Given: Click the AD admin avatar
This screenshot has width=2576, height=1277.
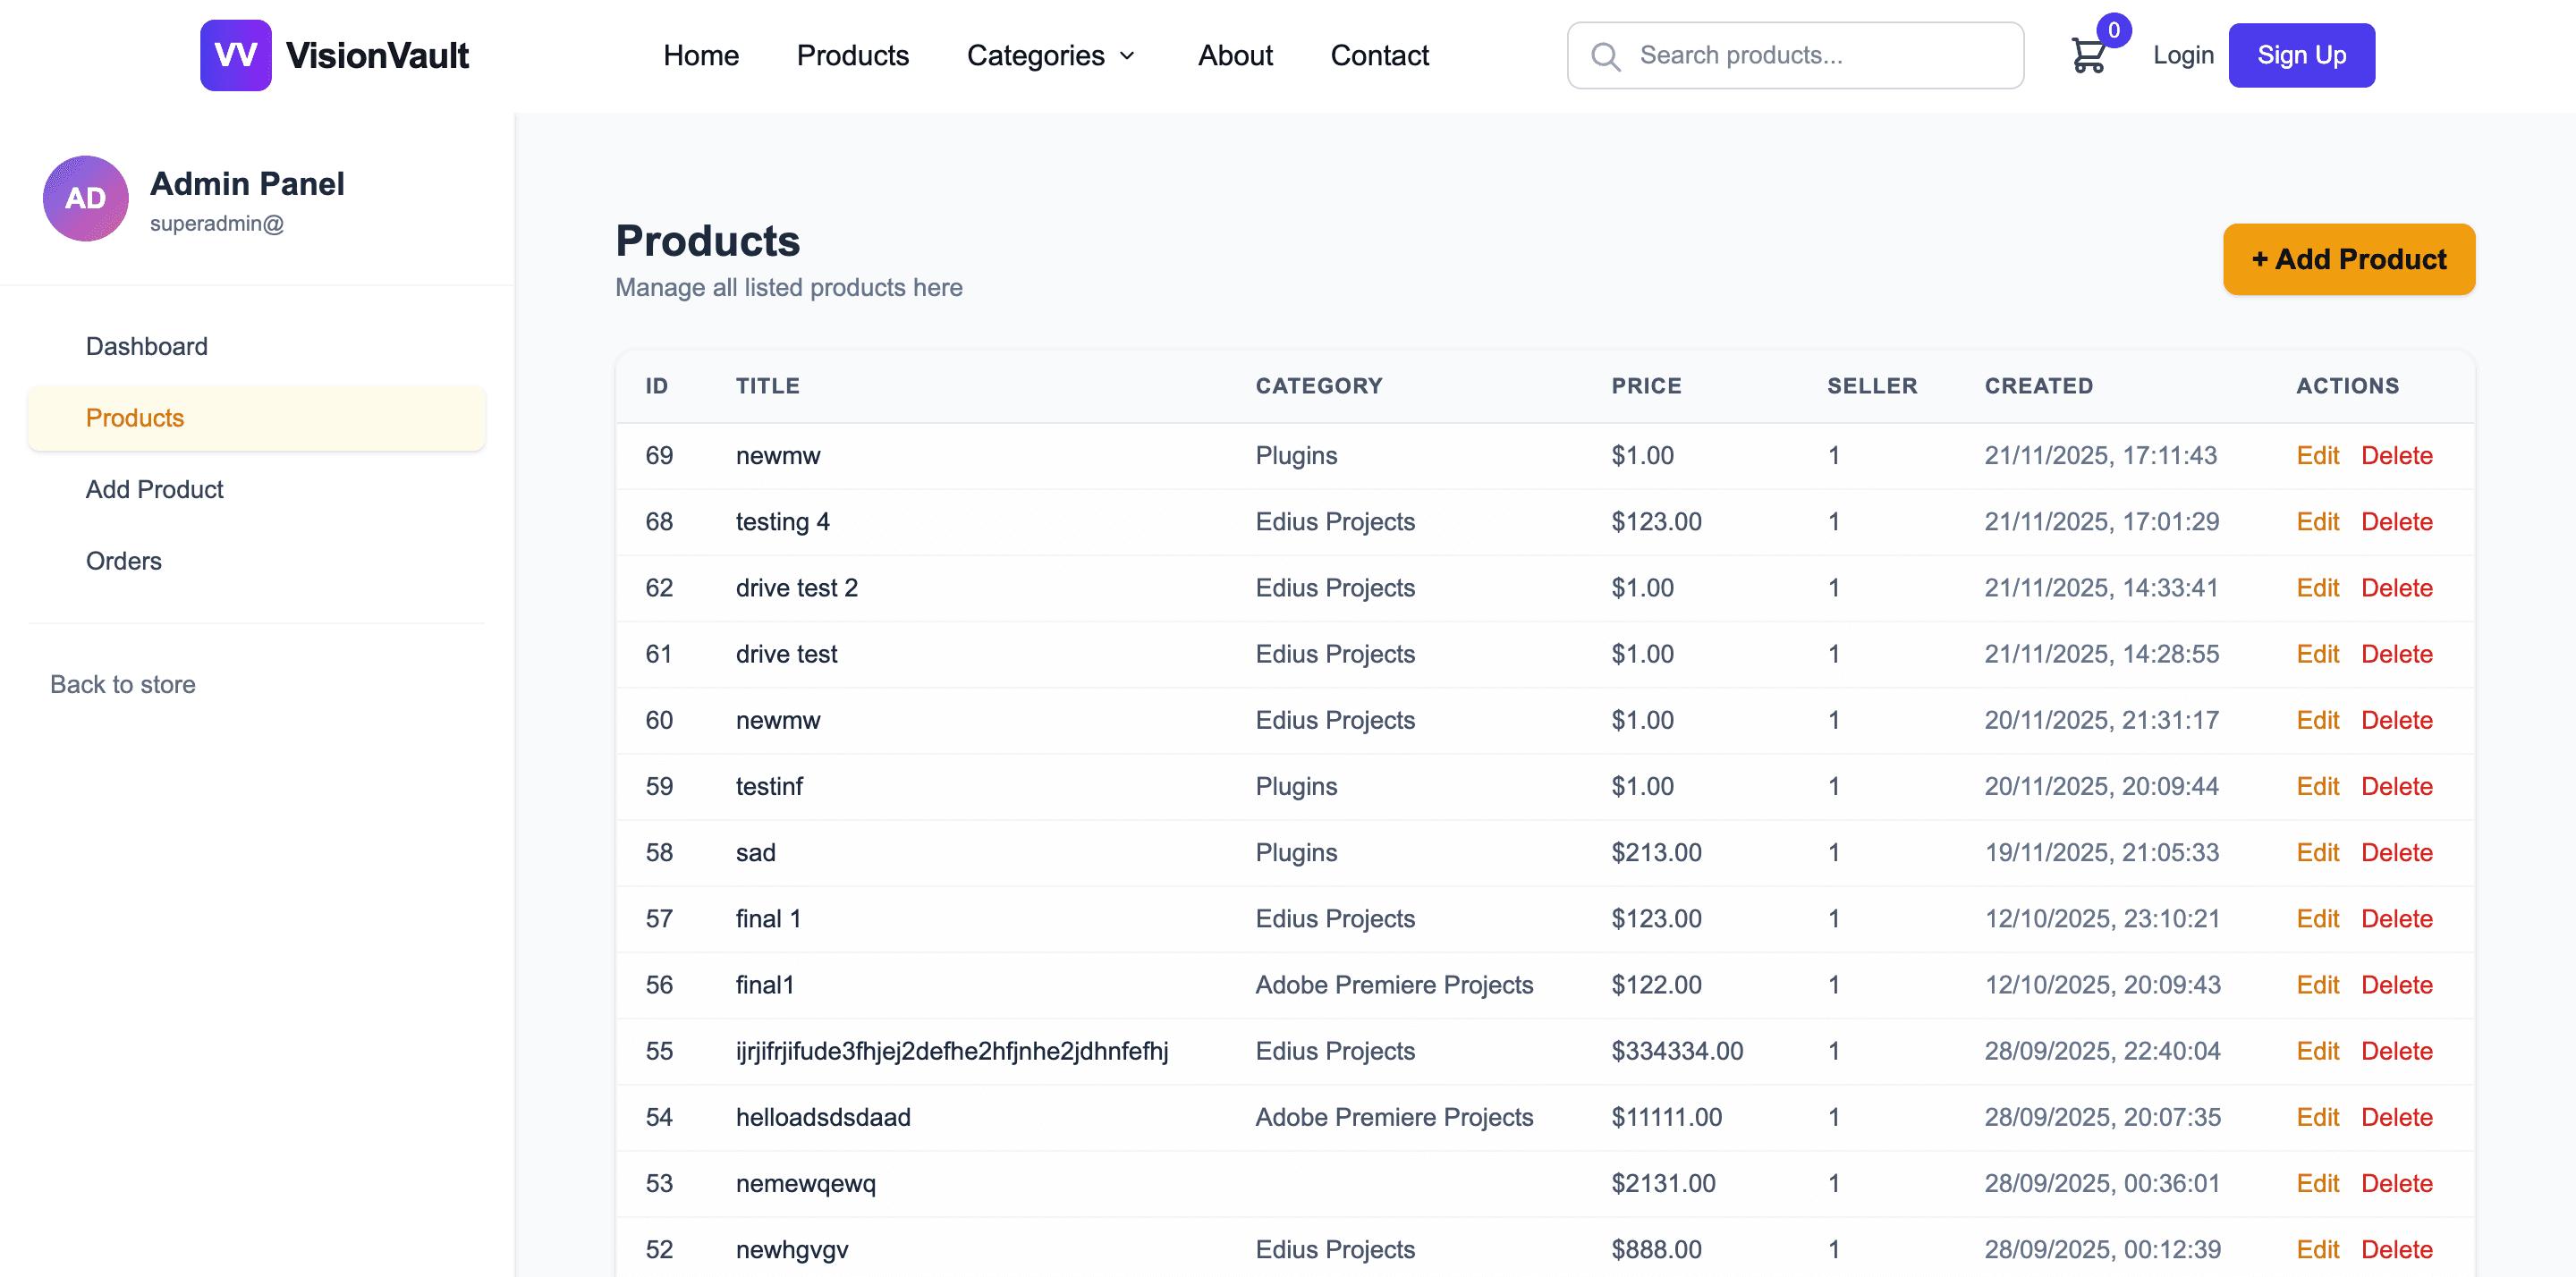Looking at the screenshot, I should tap(86, 198).
